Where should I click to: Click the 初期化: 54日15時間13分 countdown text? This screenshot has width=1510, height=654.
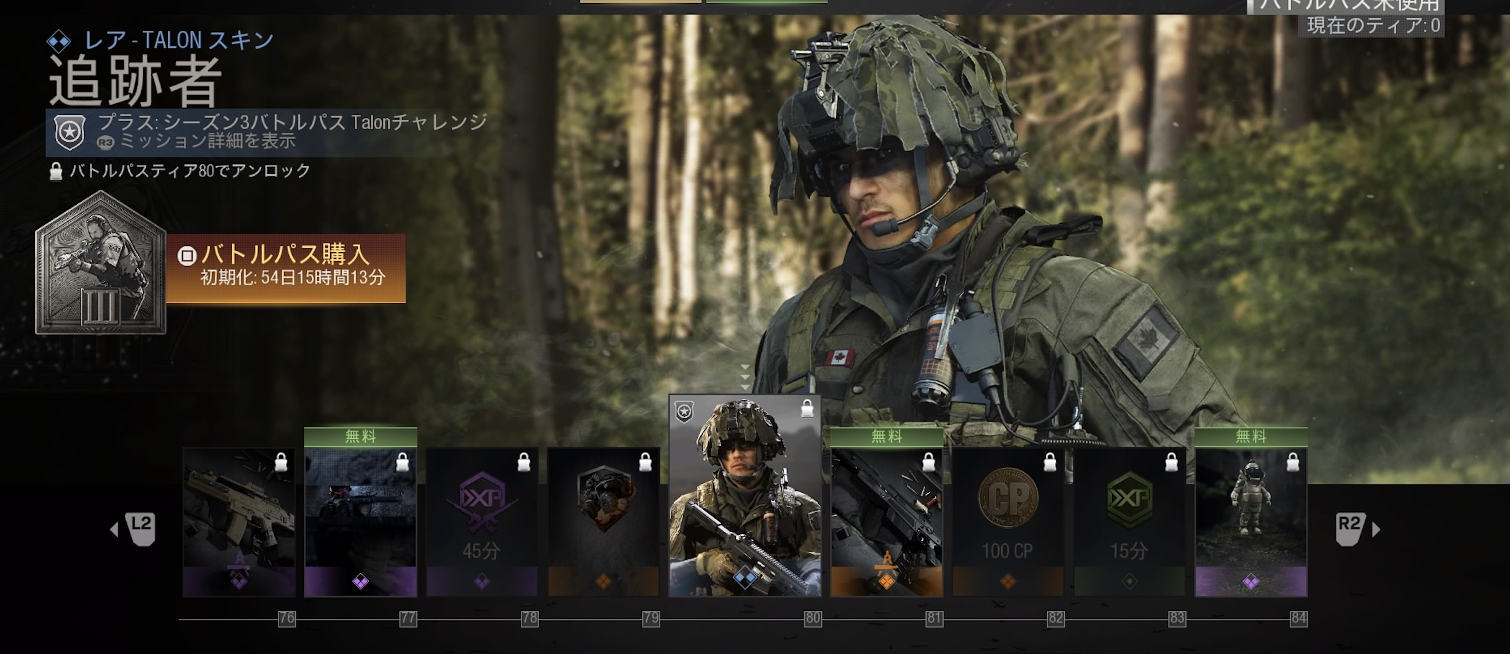coord(293,278)
